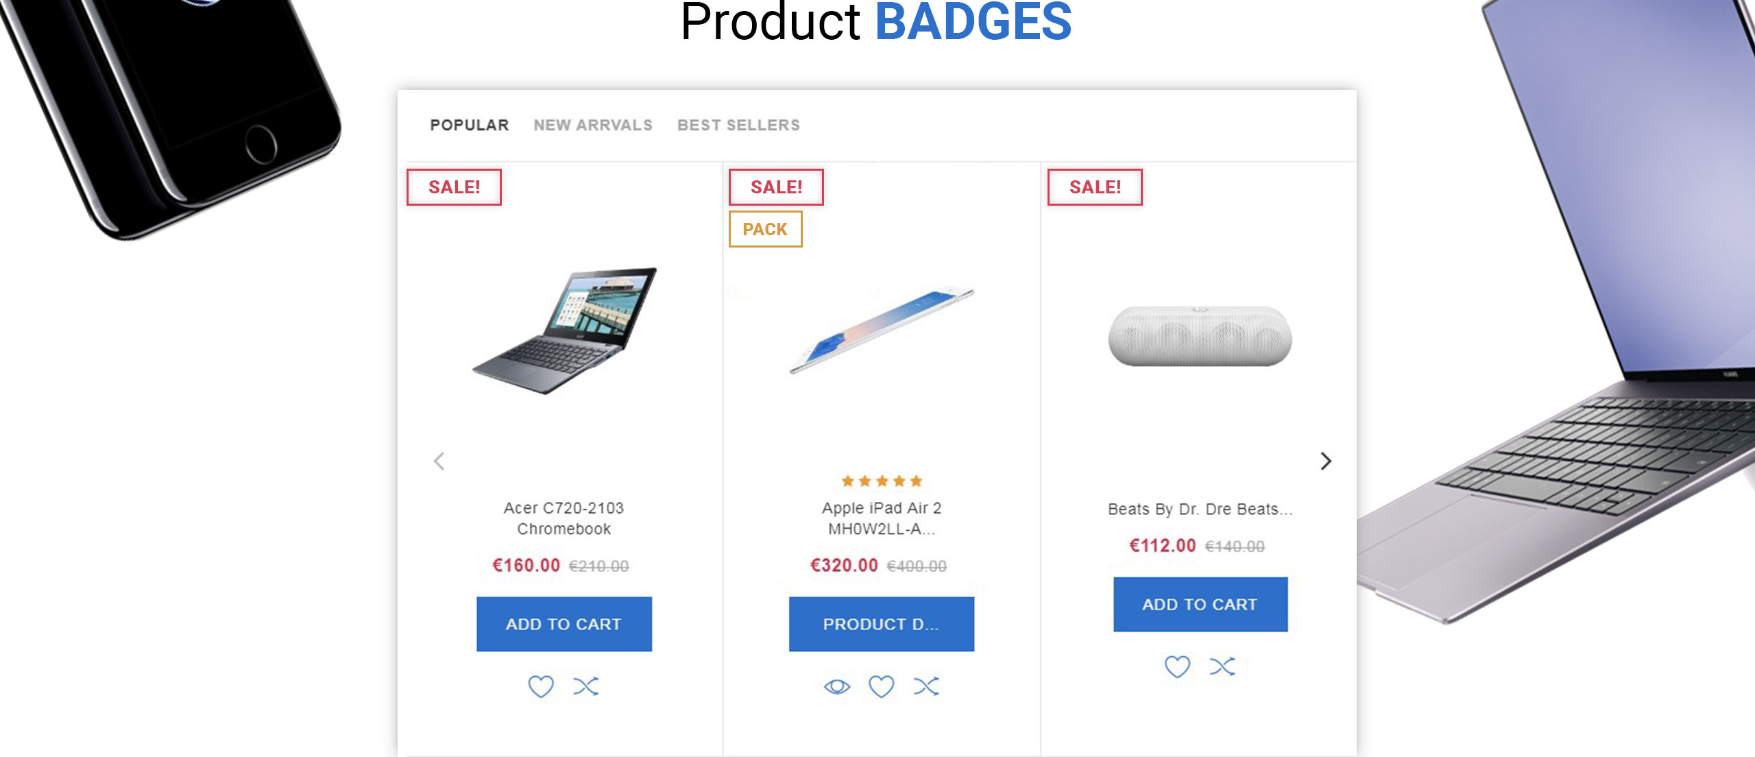The width and height of the screenshot is (1755, 757).
Task: Open the Beats By Dr. Dre Beats link
Action: (1200, 509)
